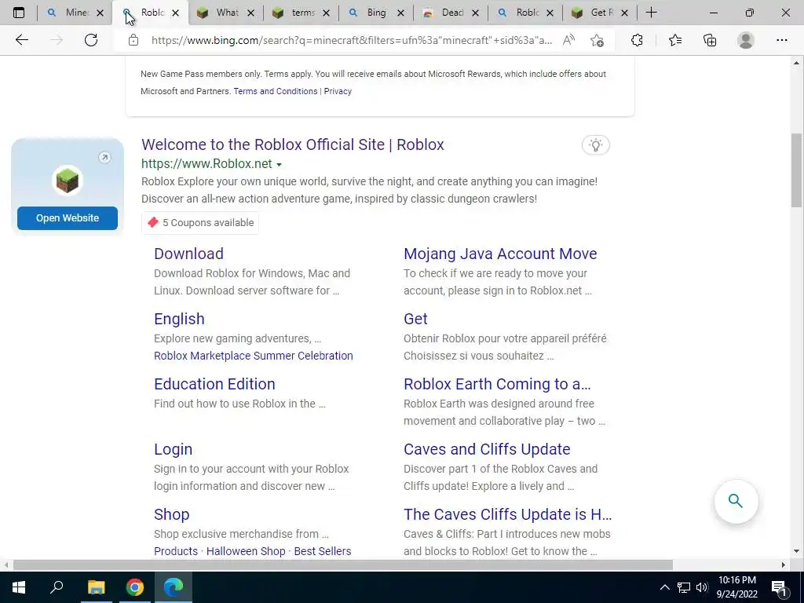This screenshot has height=603, width=804.
Task: Open the Collections icon
Action: pos(710,40)
